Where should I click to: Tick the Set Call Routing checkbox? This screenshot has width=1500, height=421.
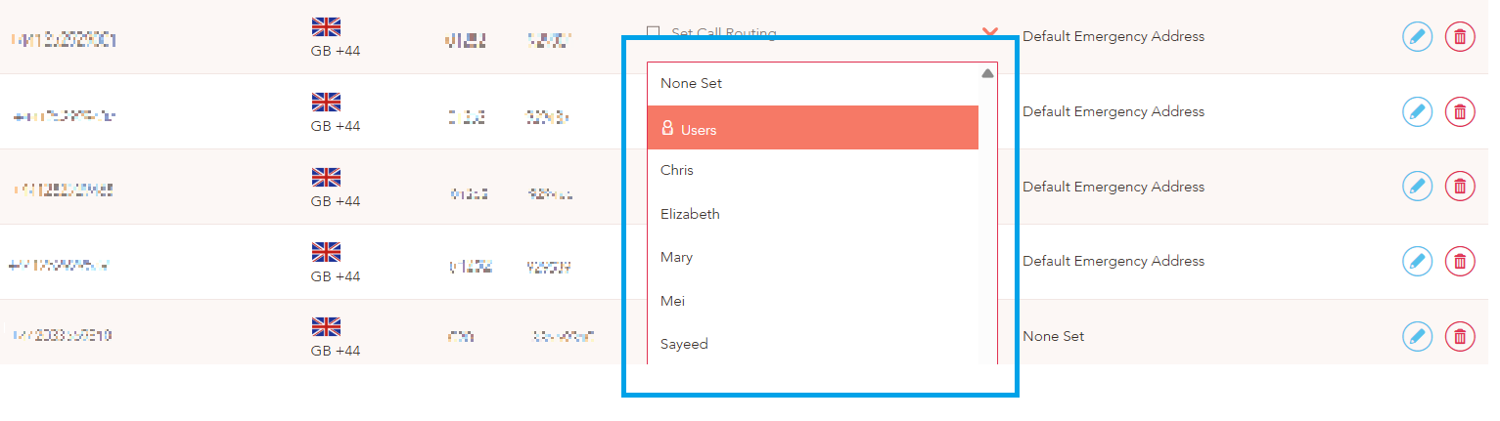(654, 33)
